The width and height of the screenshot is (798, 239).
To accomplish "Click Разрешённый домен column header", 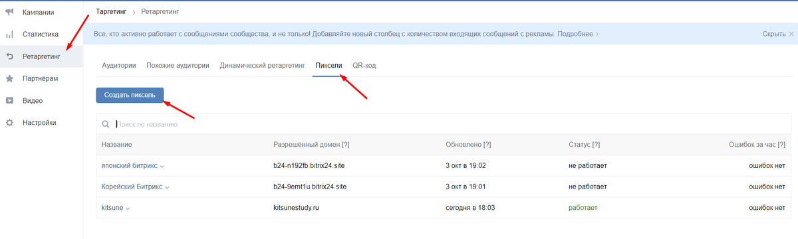I will (312, 145).
